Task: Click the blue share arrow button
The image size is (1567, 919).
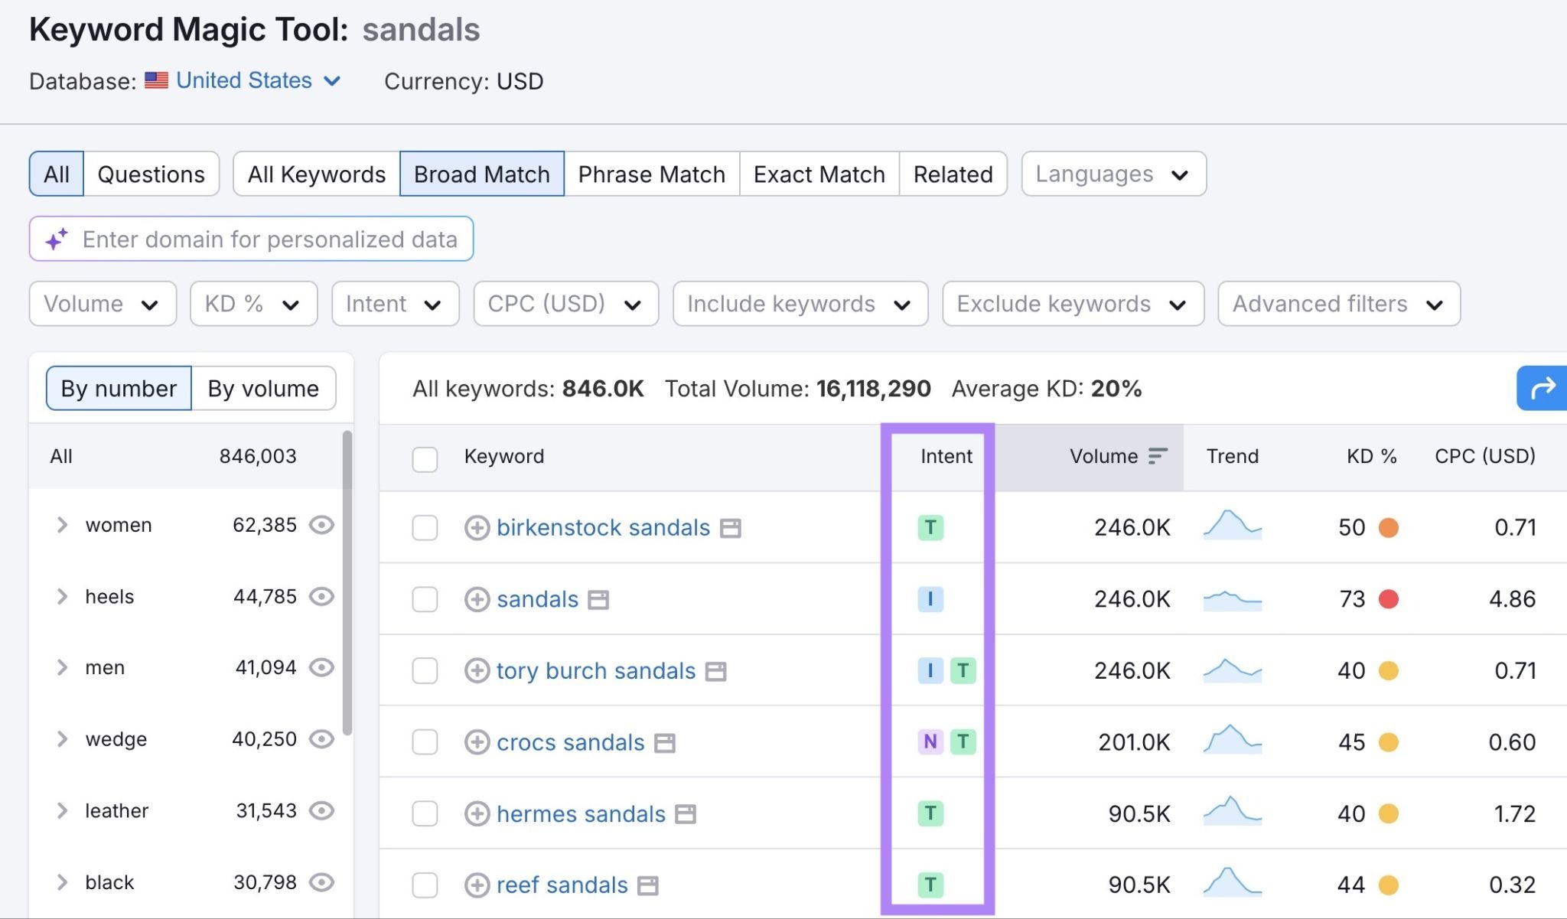Action: click(1542, 389)
